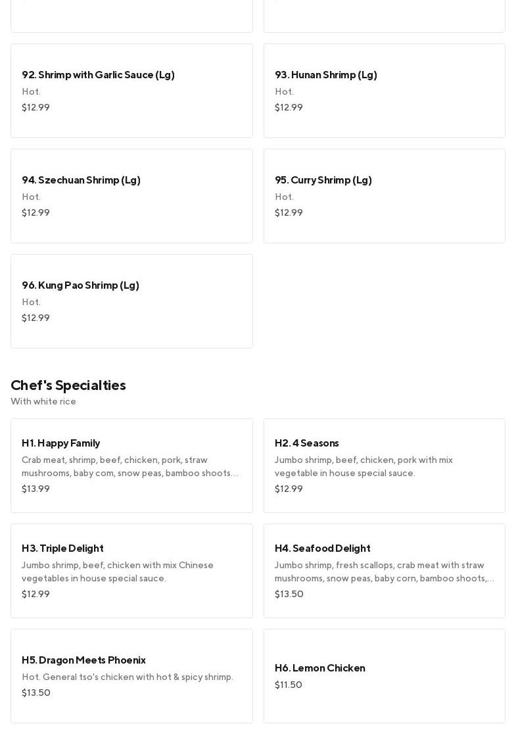Open the Shrimp with Garlic Sauce item
Screen dimensions: 516x730
click(x=131, y=91)
